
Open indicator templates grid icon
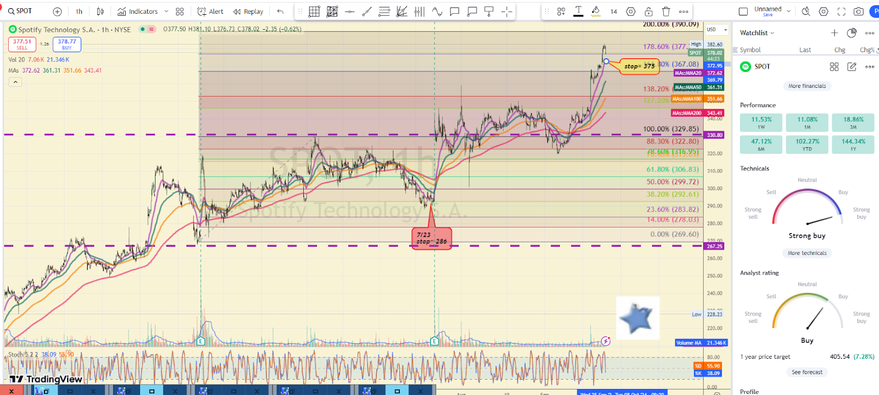pos(180,12)
